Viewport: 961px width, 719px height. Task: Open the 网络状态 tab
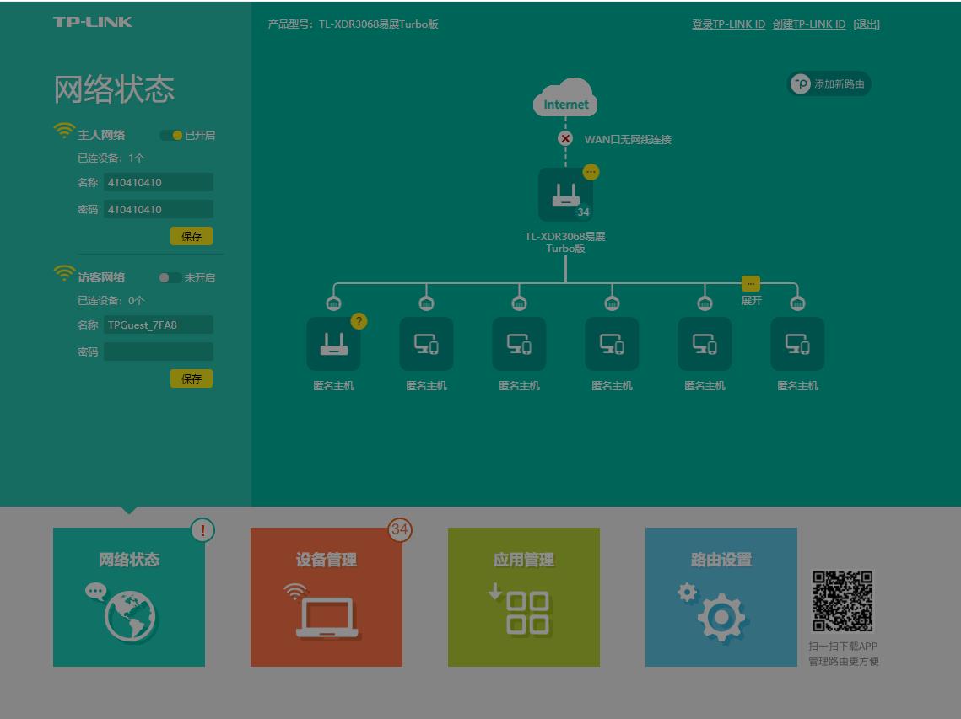(129, 597)
